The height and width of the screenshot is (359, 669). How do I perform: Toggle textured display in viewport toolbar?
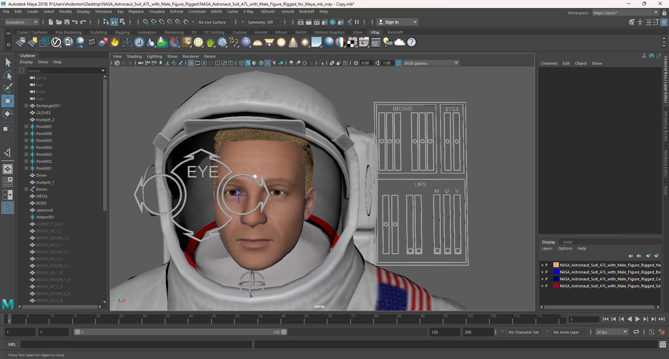point(268,63)
